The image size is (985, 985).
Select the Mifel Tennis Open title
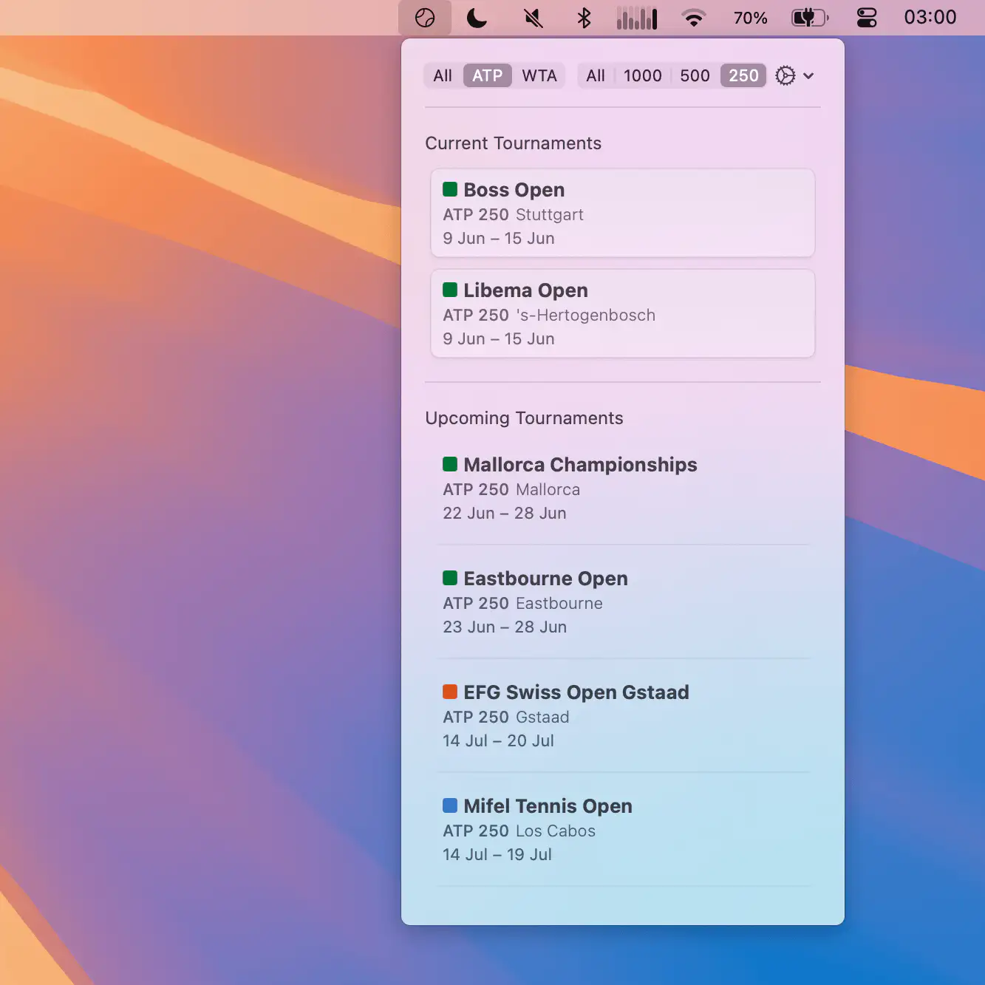[x=548, y=806]
